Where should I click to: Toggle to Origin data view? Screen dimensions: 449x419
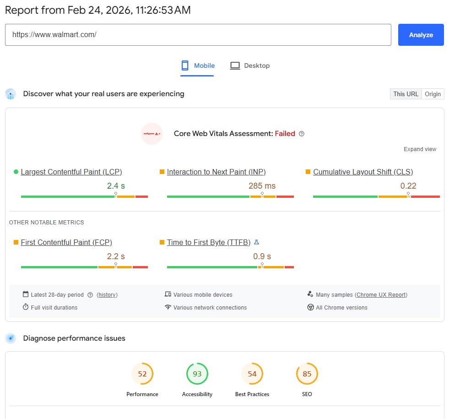[433, 94]
